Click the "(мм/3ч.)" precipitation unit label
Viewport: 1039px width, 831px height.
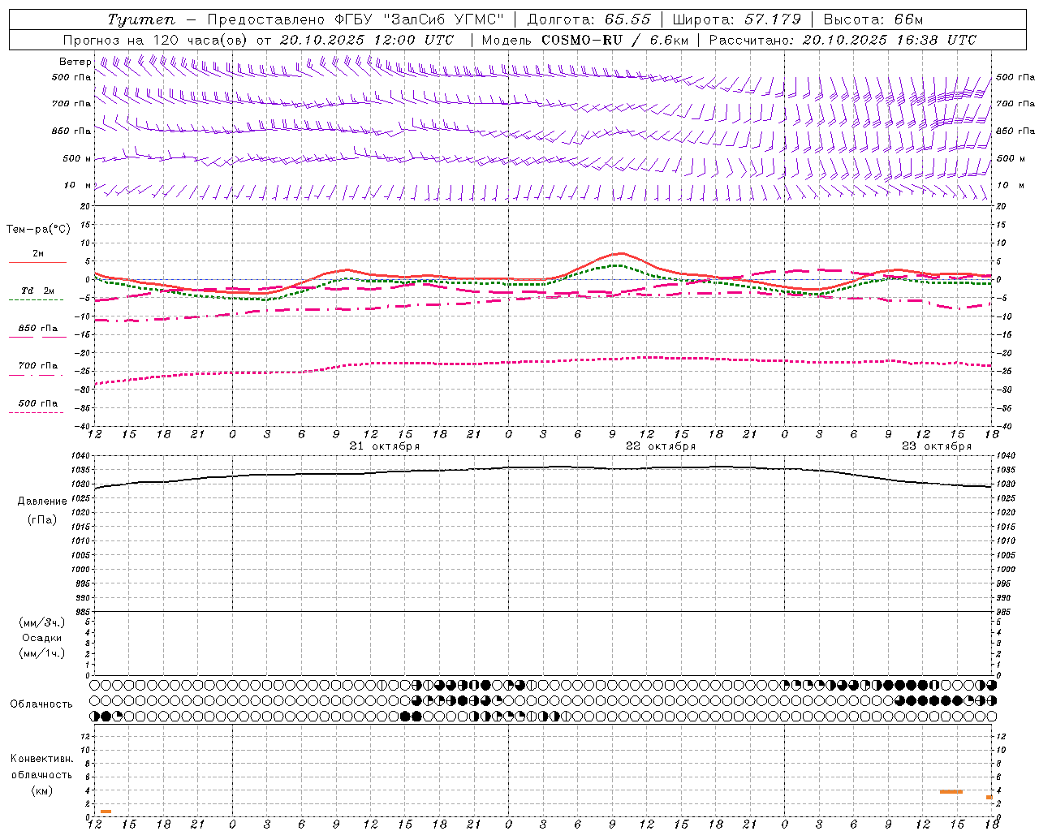[42, 622]
